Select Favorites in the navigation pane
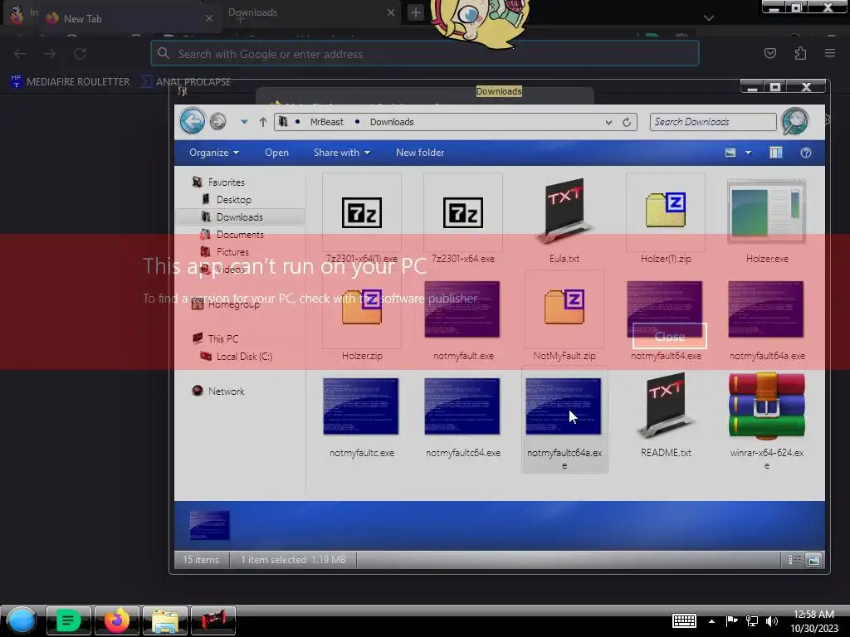This screenshot has height=637, width=850. point(226,182)
